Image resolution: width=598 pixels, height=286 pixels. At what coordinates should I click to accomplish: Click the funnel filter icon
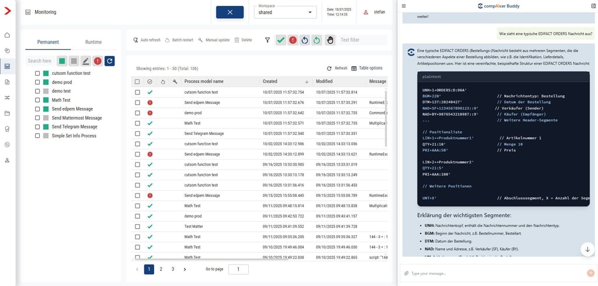coord(267,40)
